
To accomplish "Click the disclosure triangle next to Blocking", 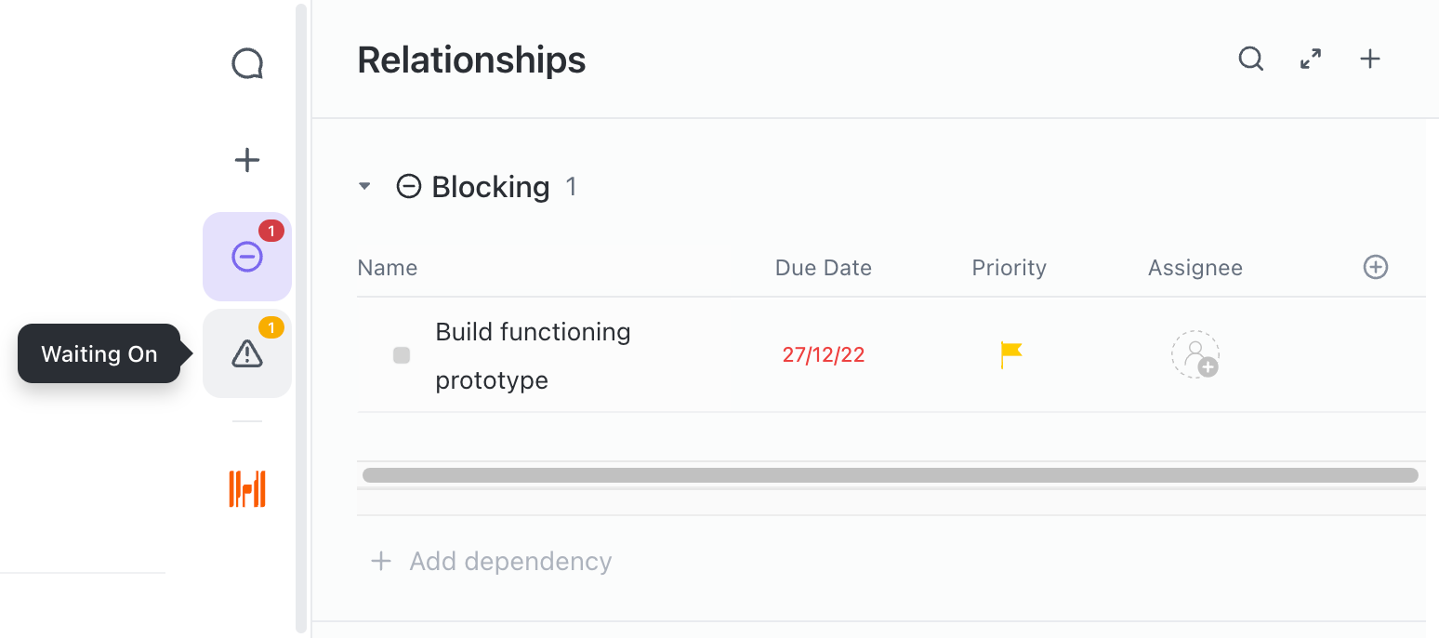I will coord(364,186).
